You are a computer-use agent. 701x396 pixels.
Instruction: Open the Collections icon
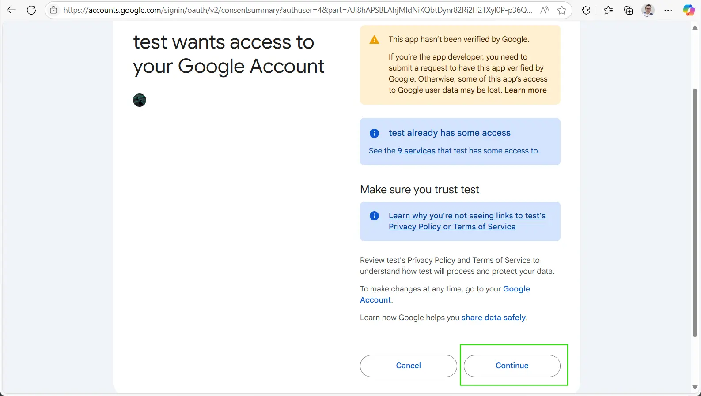click(628, 10)
